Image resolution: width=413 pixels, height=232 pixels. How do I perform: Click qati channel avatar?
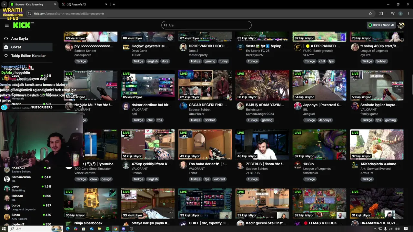click(126, 106)
